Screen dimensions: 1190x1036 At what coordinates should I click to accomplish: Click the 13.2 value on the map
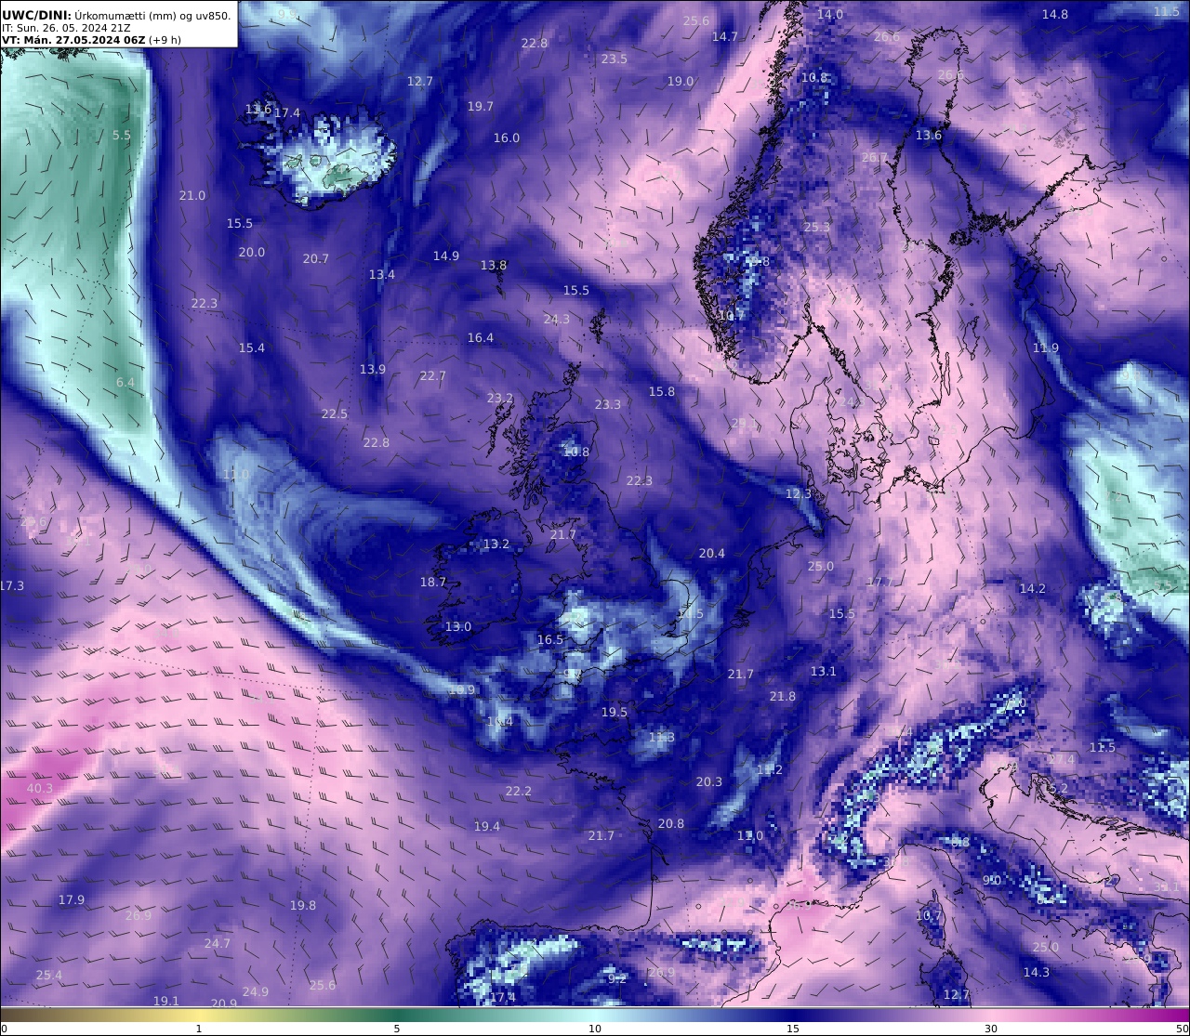(x=496, y=544)
